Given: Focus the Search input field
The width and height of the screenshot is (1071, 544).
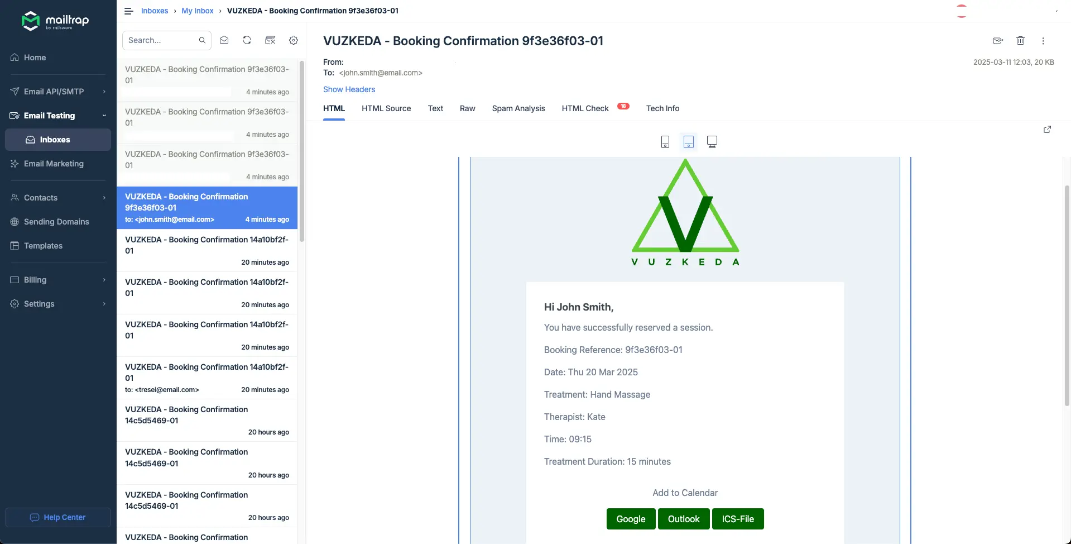Looking at the screenshot, I should click(161, 40).
